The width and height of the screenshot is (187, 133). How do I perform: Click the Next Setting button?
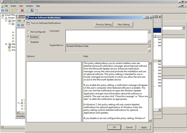(x=124, y=25)
